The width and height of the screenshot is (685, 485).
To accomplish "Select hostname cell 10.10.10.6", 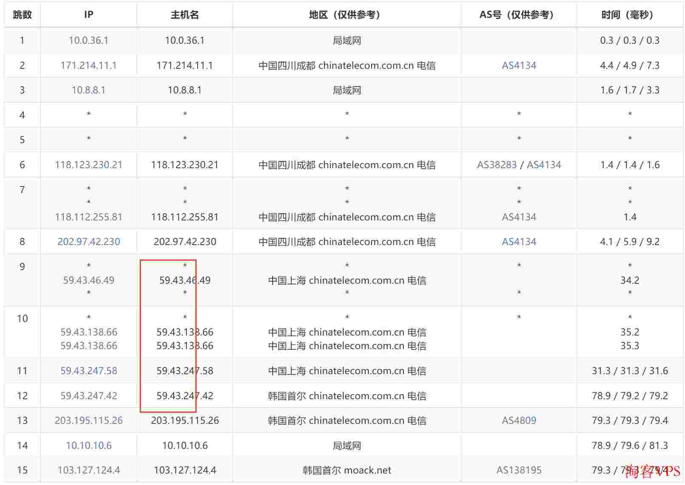I will [185, 446].
